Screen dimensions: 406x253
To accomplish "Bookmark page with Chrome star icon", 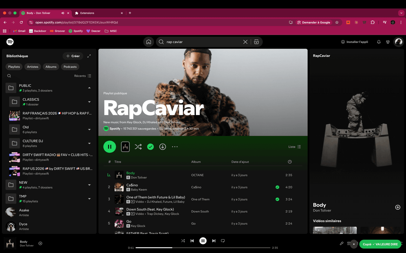I will point(337,22).
